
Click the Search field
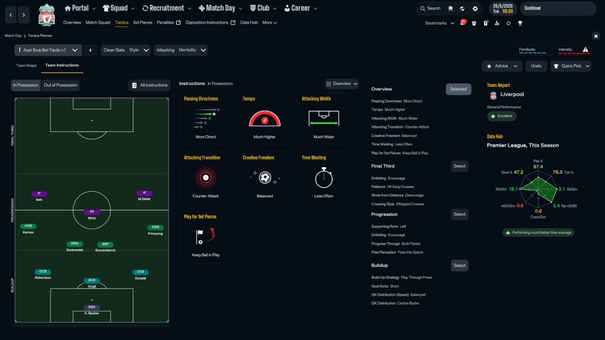point(430,8)
